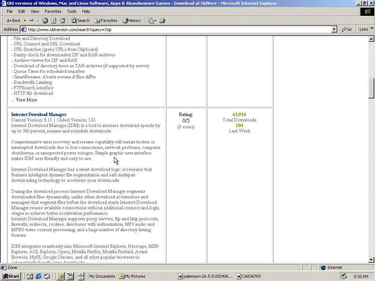Launch Internet Explorer from quick launch

38,276
